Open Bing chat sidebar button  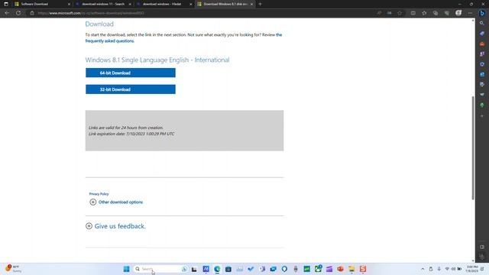pyautogui.click(x=482, y=13)
